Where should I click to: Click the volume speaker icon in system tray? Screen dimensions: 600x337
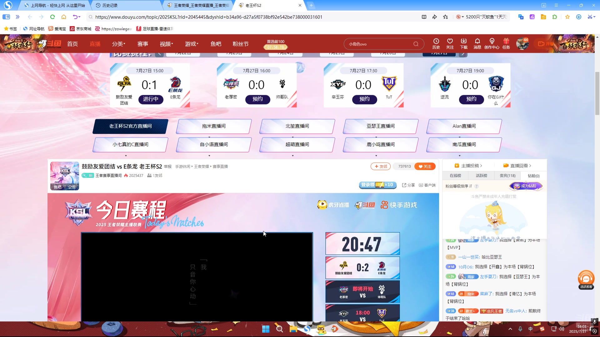(562, 329)
